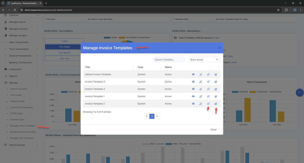Copy Invoice Template 2 using duplicate icon

[x=208, y=104]
